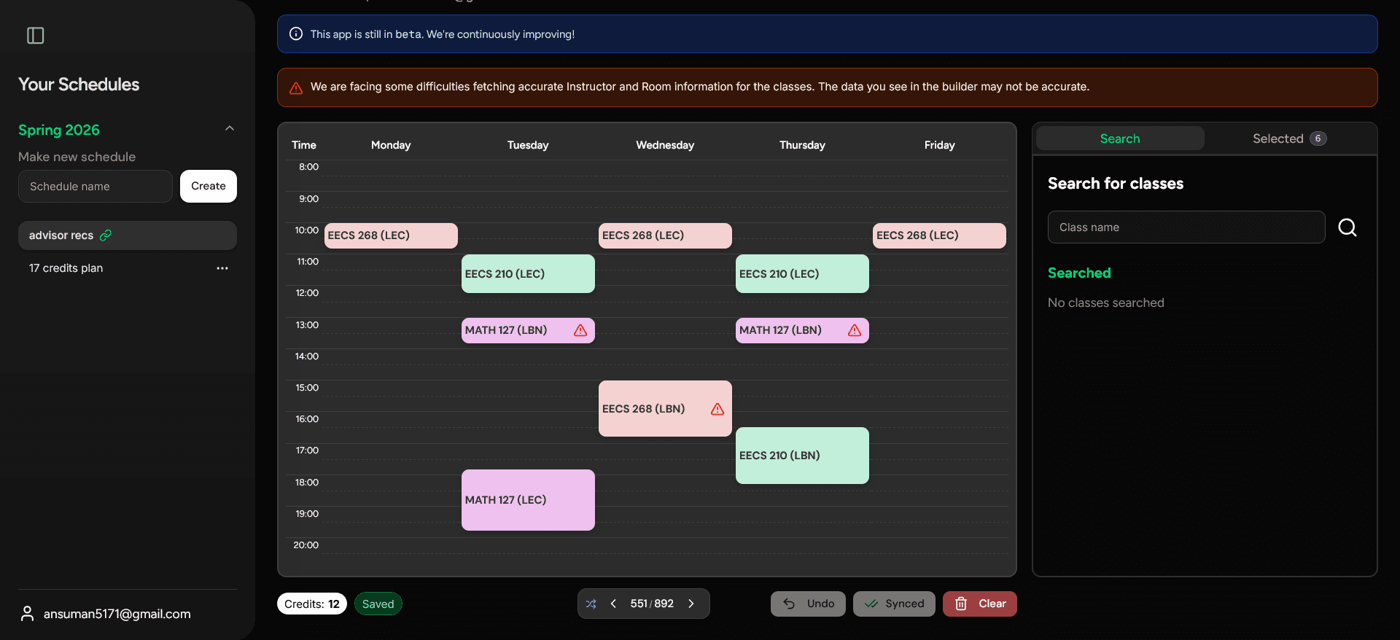This screenshot has width=1400, height=640.
Task: Select Tuesday EECS 210 (LEC) block
Action: [x=528, y=274]
